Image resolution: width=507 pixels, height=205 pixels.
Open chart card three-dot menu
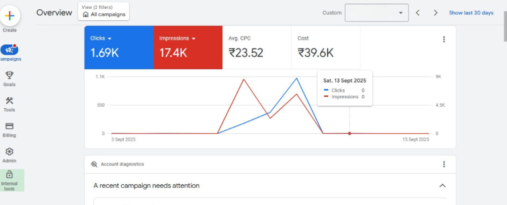coord(444,40)
